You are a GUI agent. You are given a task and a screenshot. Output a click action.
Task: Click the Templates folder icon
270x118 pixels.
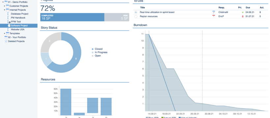(x=8, y=33)
